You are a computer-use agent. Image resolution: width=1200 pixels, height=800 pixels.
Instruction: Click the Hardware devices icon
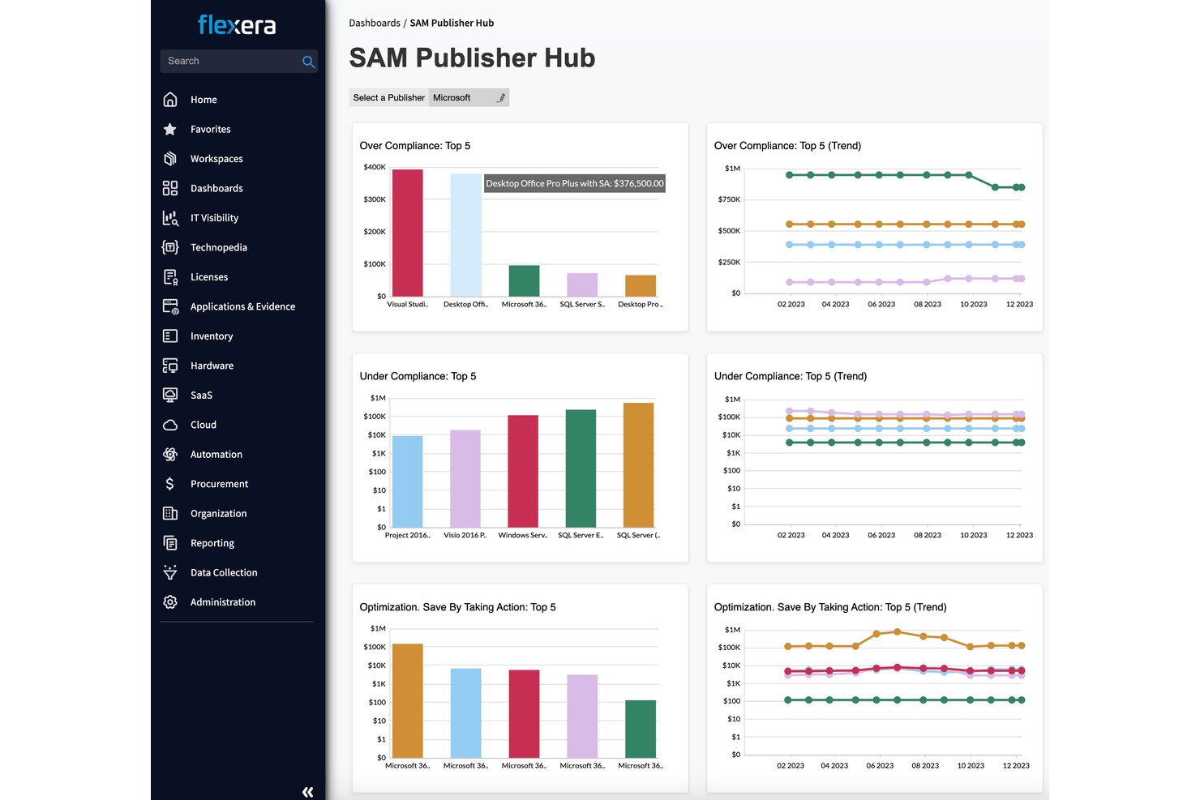click(170, 366)
